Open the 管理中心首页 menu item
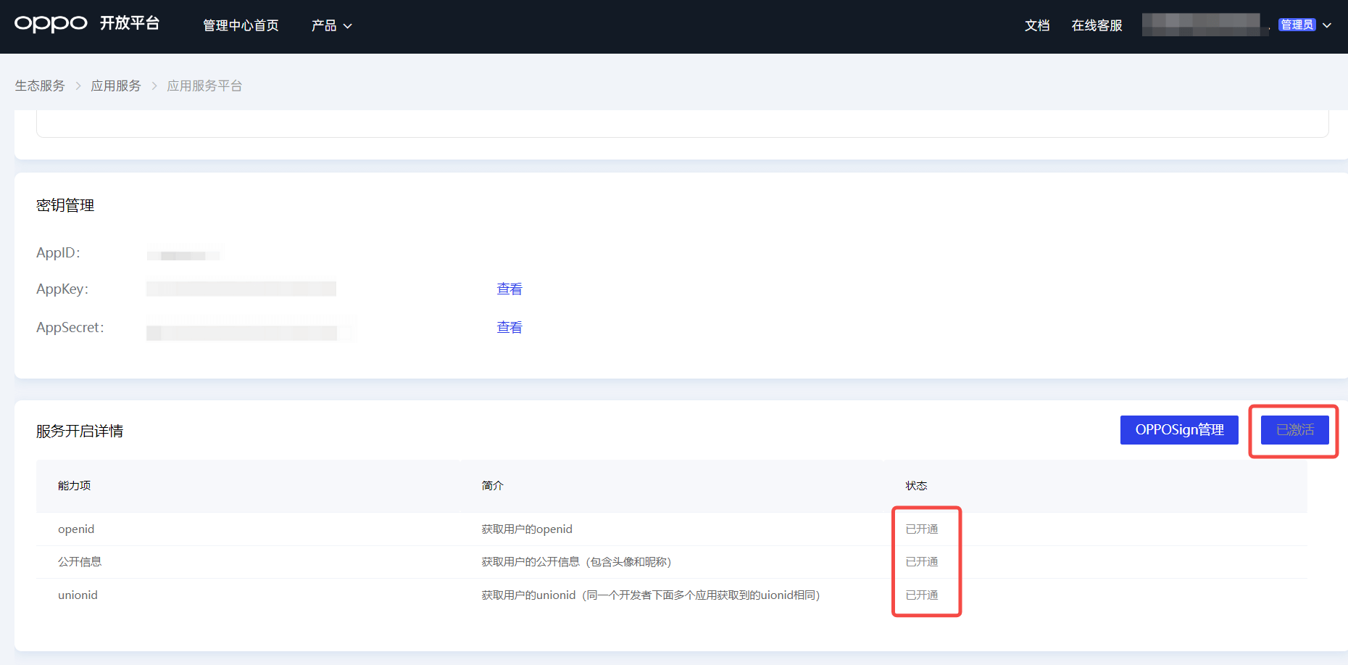This screenshot has width=1348, height=665. click(241, 25)
